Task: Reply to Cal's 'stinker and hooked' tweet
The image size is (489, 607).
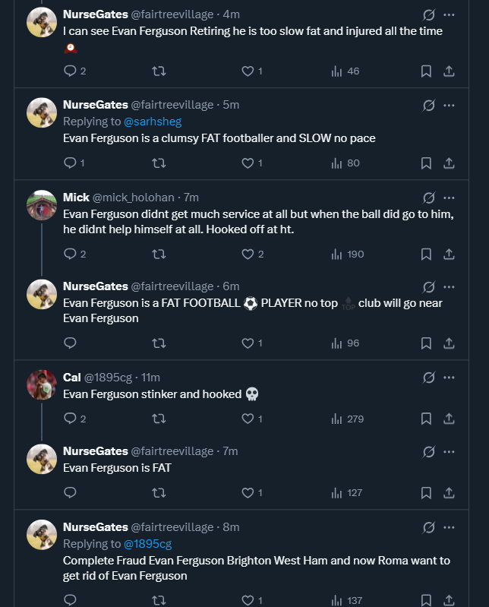Action: pos(71,419)
